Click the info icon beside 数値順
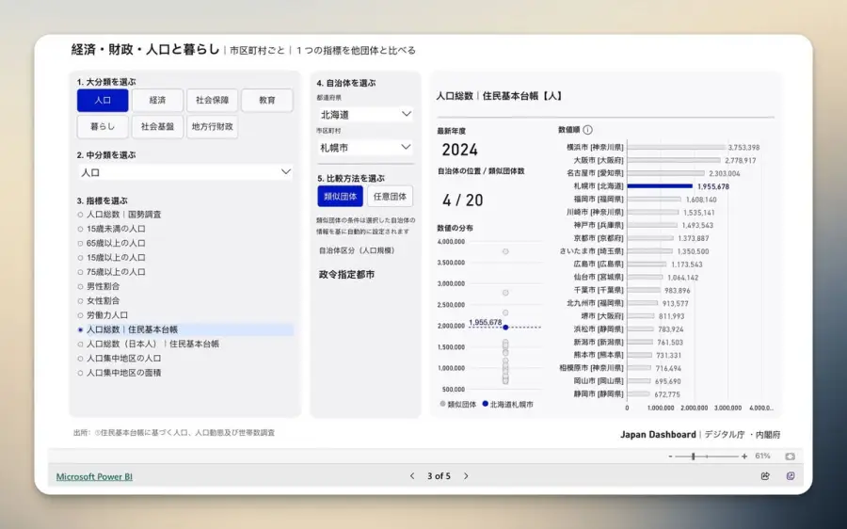This screenshot has height=529, width=847. coord(587,130)
